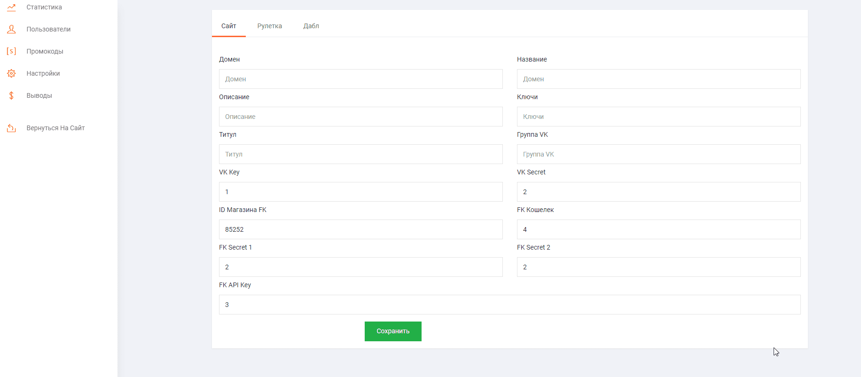Focus the Титул input field
This screenshot has height=377, width=861.
[x=360, y=154]
